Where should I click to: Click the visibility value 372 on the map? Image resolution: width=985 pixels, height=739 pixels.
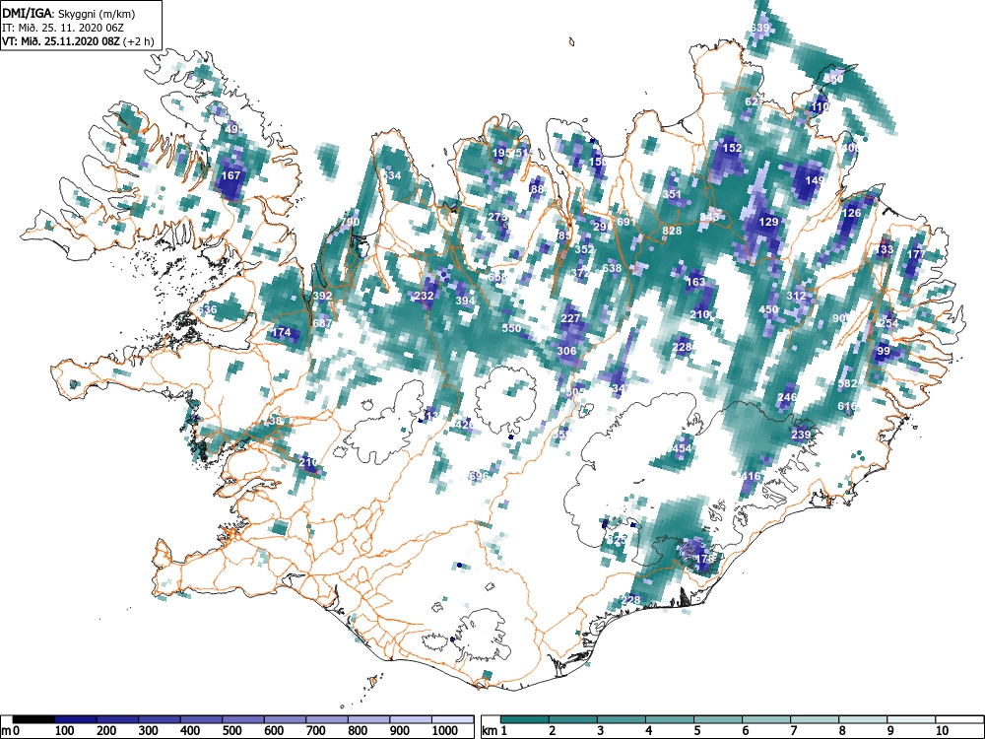pyautogui.click(x=580, y=273)
